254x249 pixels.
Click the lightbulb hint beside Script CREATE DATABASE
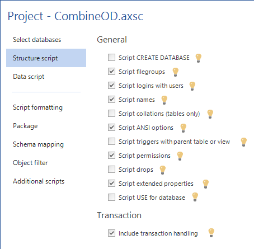click(x=199, y=58)
